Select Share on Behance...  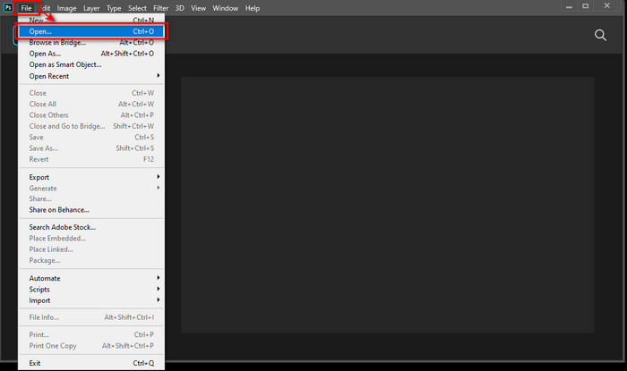point(91,210)
